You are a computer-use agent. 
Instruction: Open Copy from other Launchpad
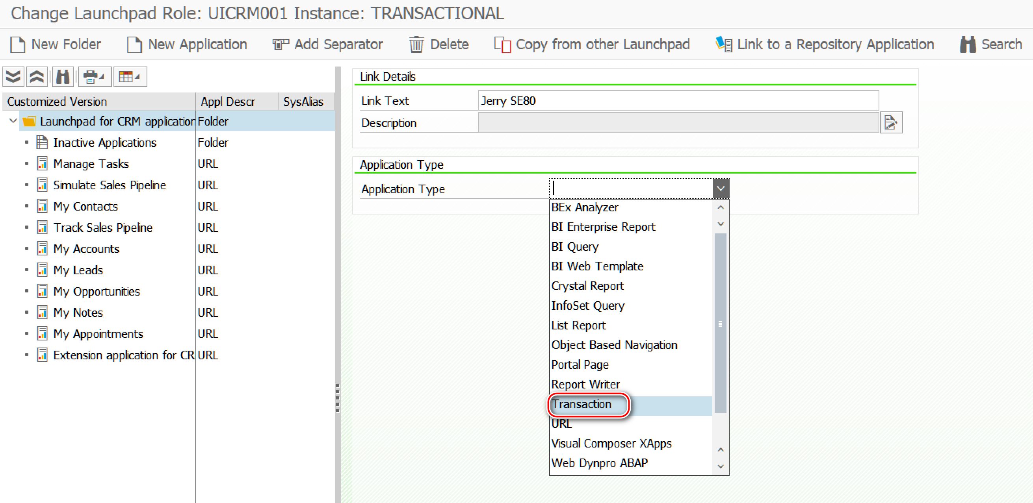pos(592,44)
